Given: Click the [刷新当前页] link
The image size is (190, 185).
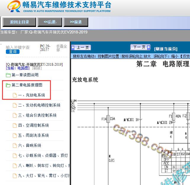Looking at the screenshot, I should pyautogui.click(x=166, y=49).
